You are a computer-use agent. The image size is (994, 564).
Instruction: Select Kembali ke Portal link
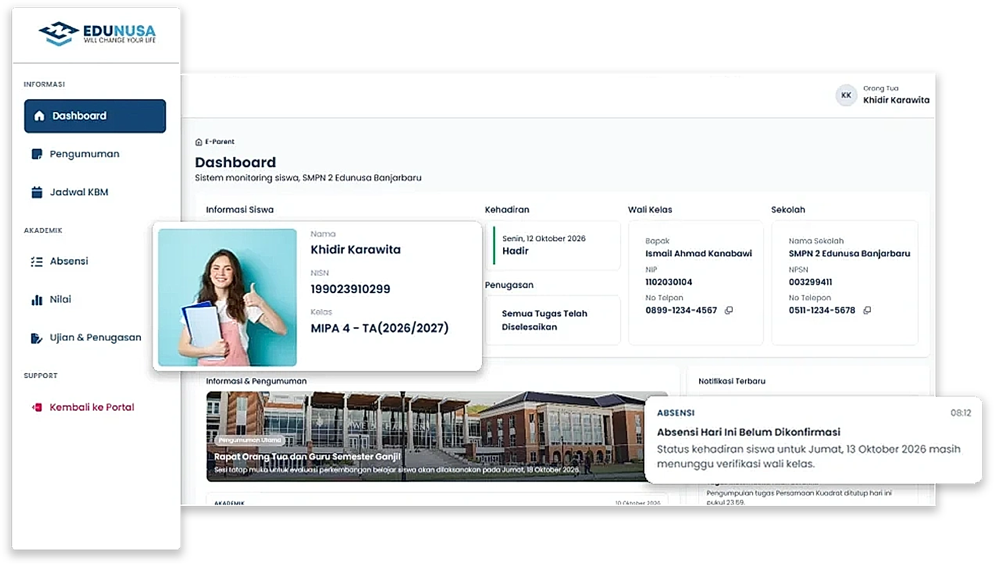pos(92,407)
